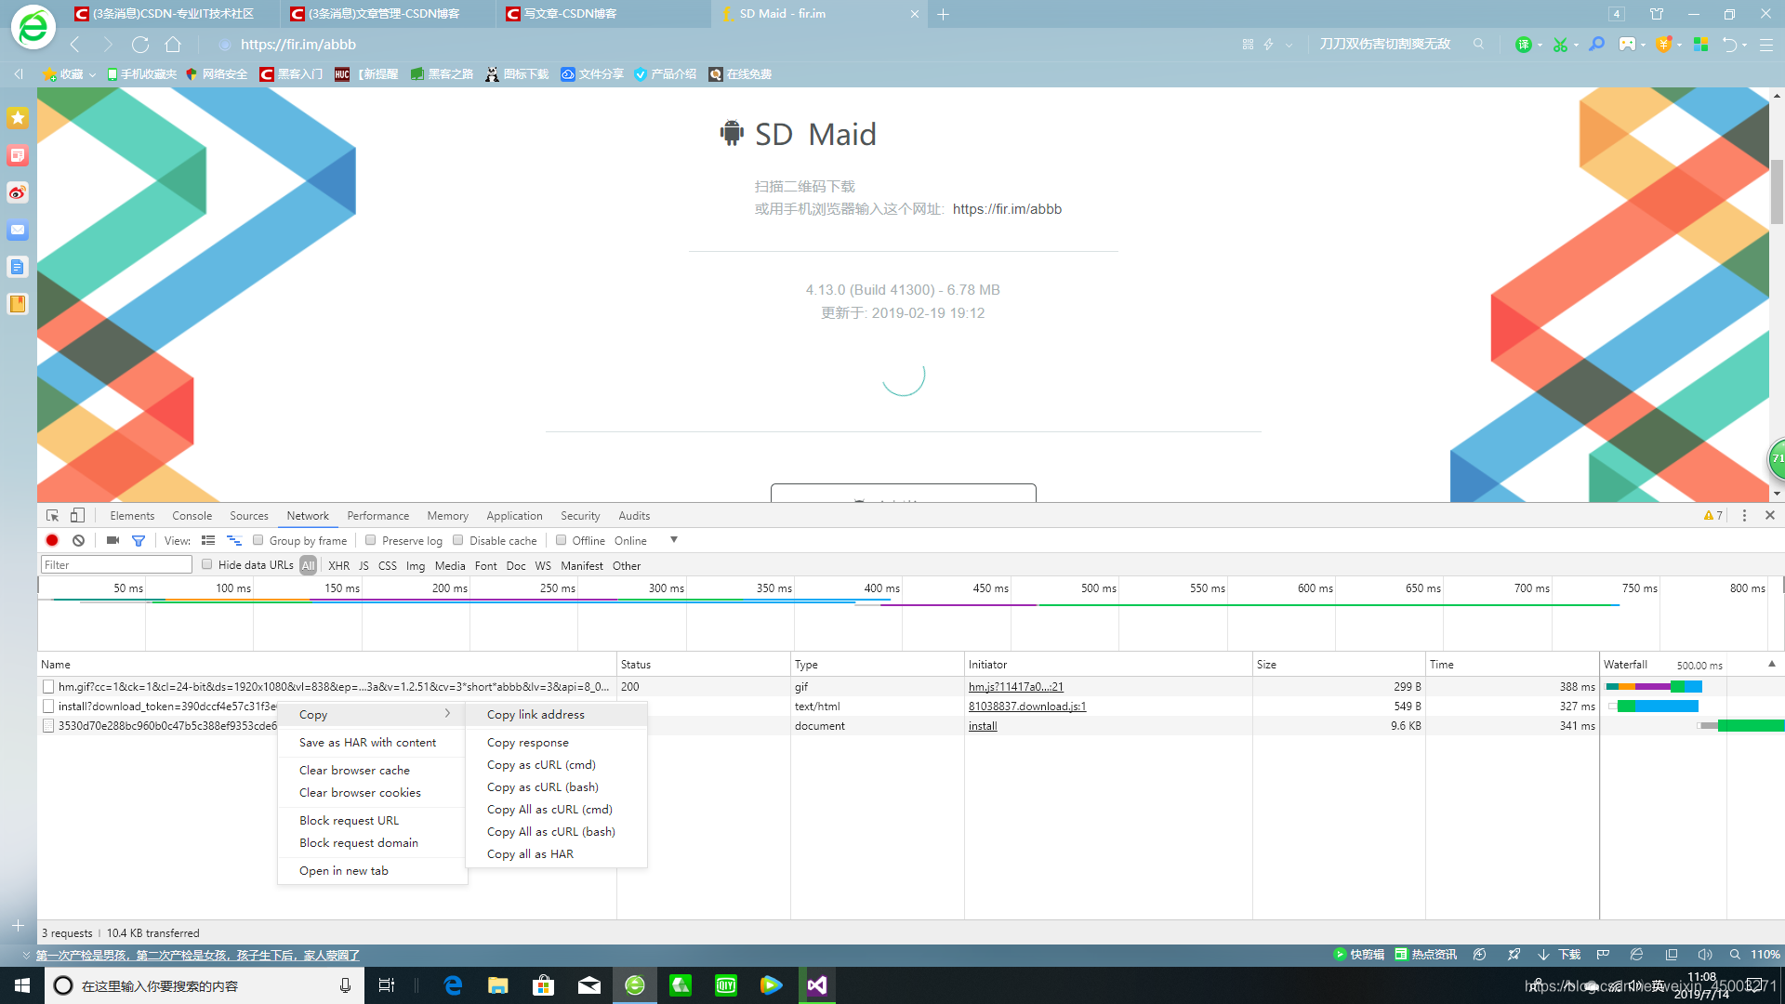Select the All filter type toggle
Viewport: 1785px width, 1004px height.
[308, 565]
